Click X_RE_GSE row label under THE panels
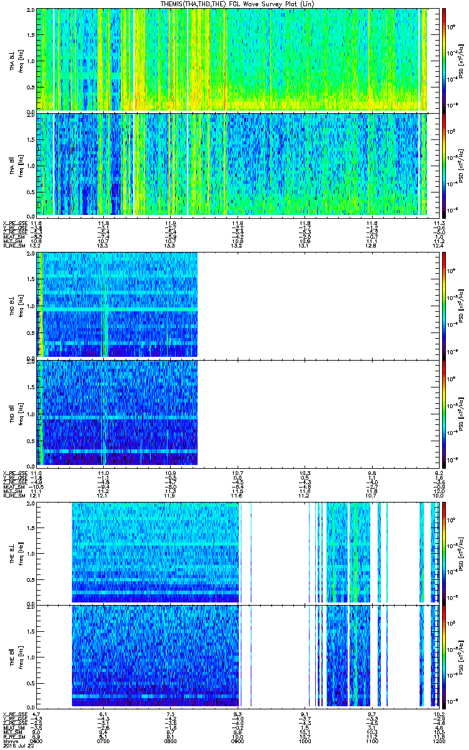Image resolution: width=469 pixels, height=750 pixels. coord(14,713)
